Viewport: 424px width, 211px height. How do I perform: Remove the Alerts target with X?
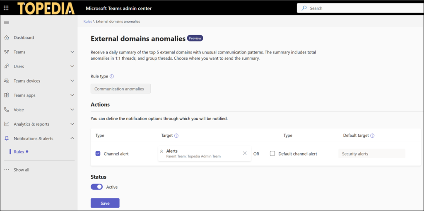tap(245, 153)
